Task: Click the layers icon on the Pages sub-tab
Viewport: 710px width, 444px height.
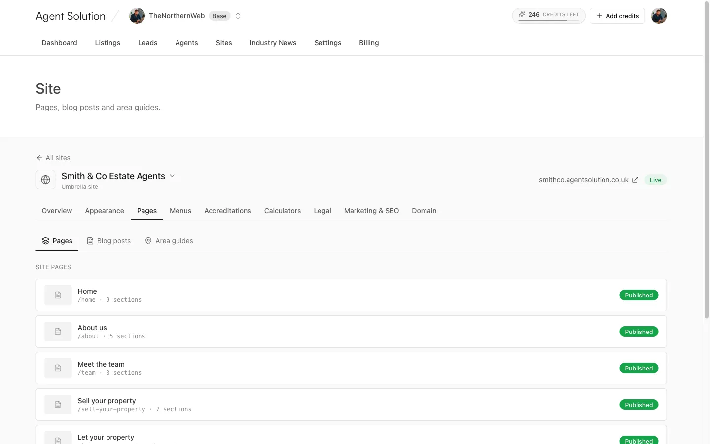Action: pos(45,241)
